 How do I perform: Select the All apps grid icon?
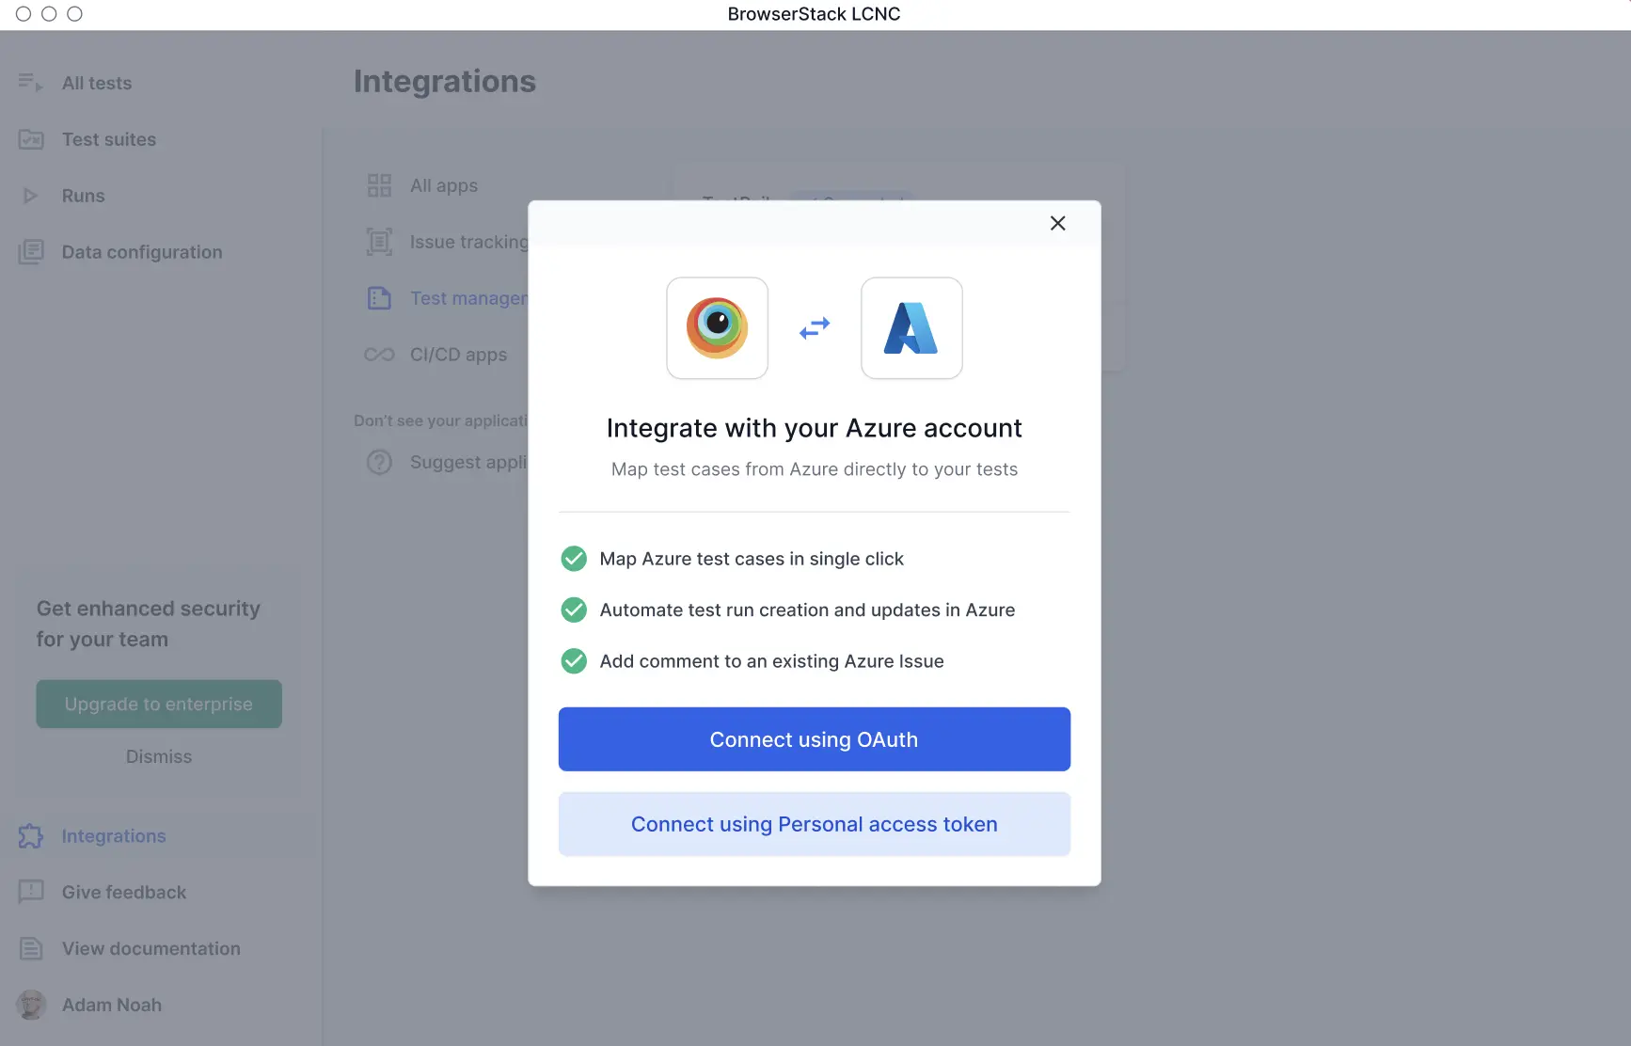point(379,185)
